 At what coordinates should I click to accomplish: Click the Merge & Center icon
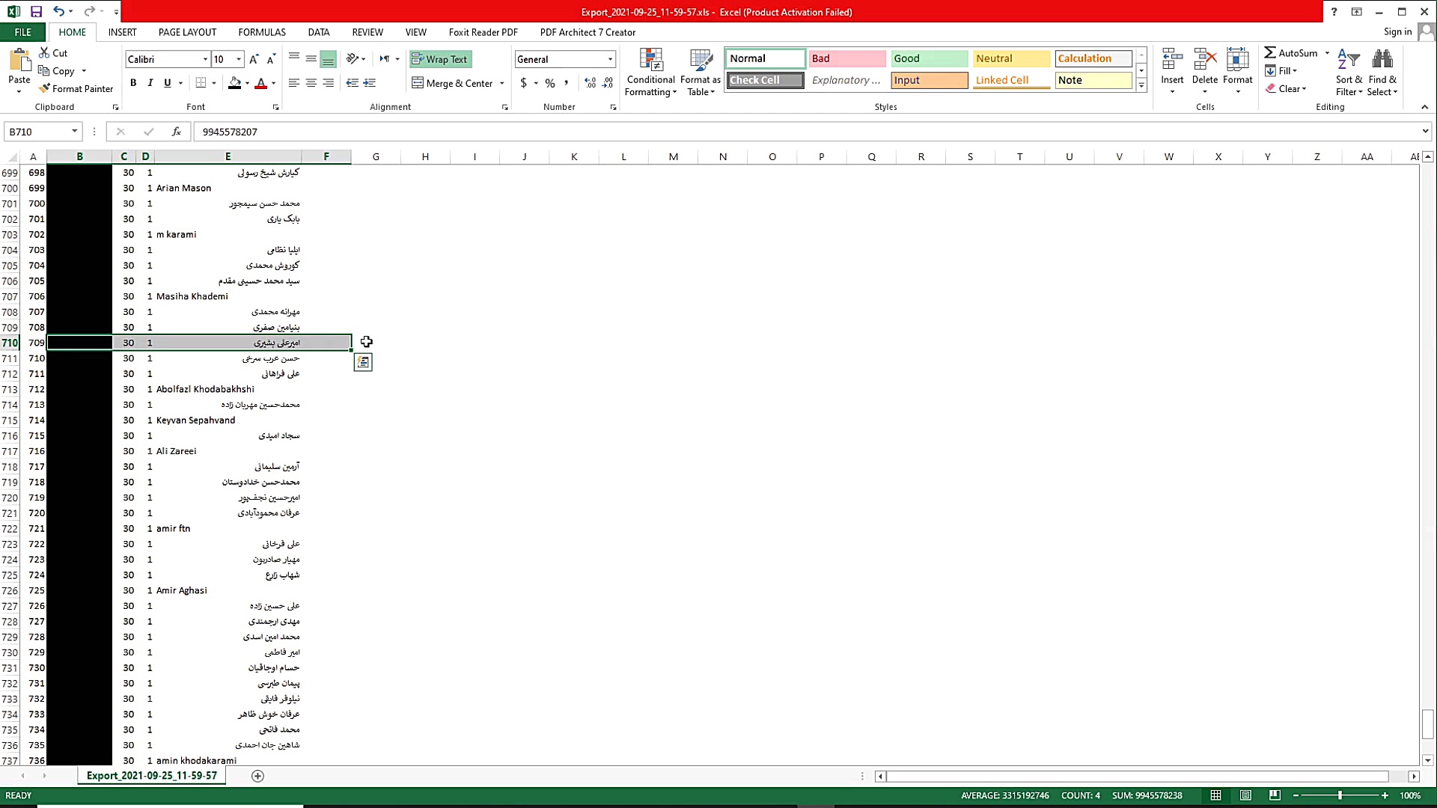(418, 83)
